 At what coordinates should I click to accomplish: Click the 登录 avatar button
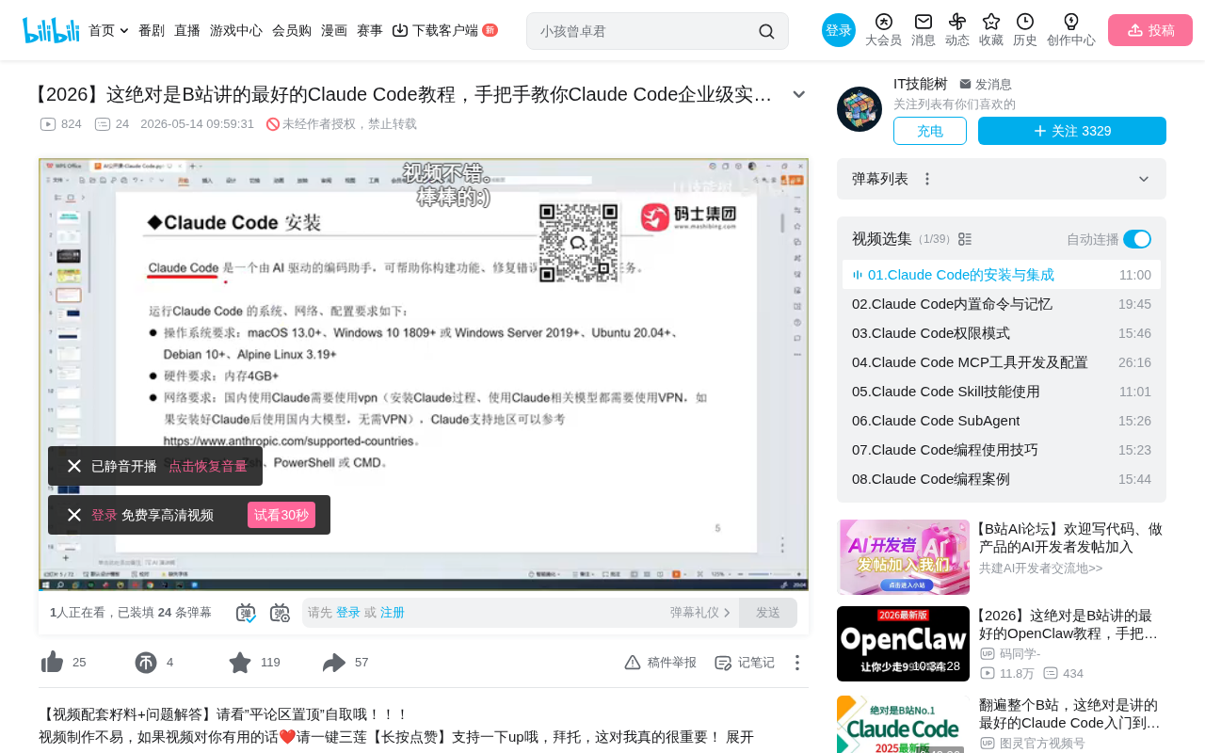click(x=839, y=30)
